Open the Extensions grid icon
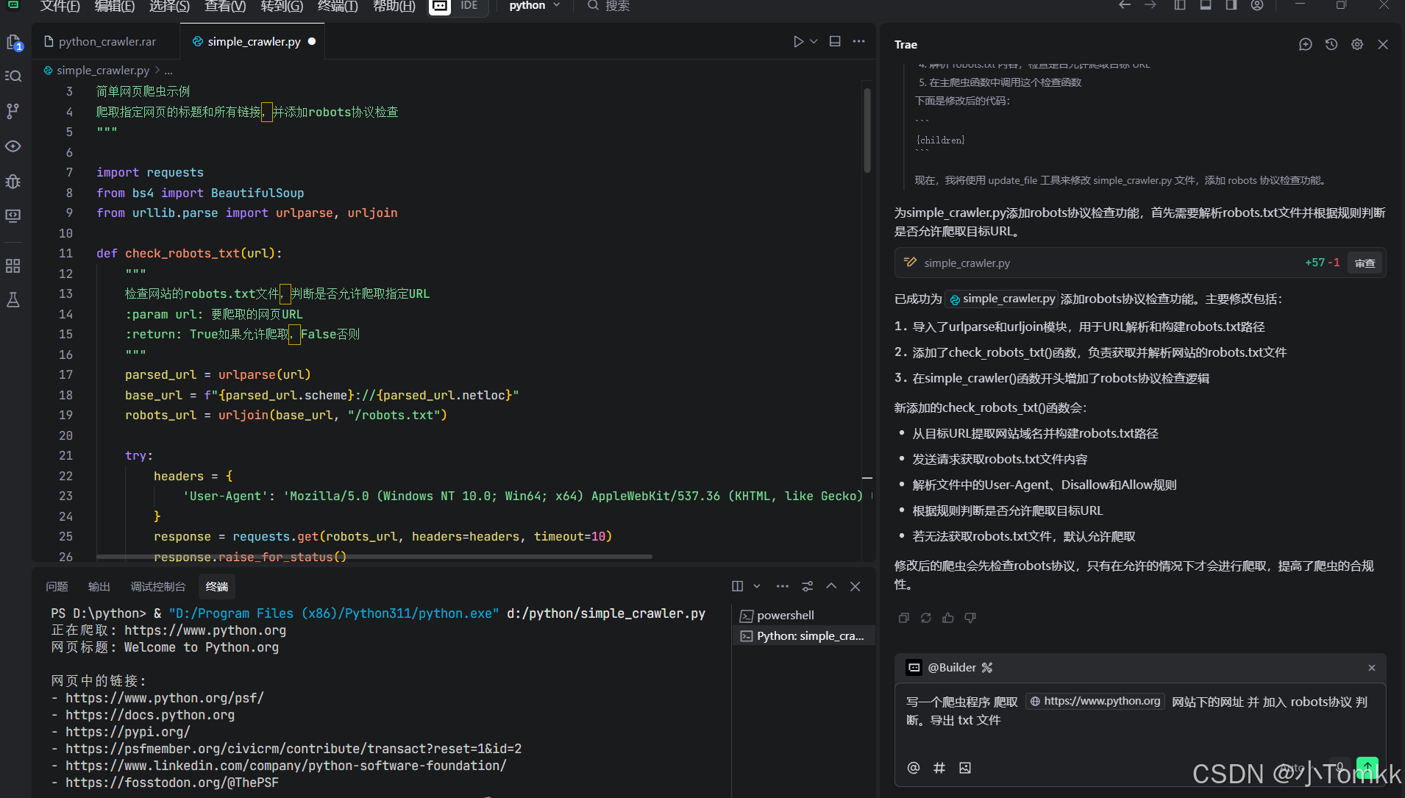Viewport: 1405px width, 798px height. click(x=13, y=266)
